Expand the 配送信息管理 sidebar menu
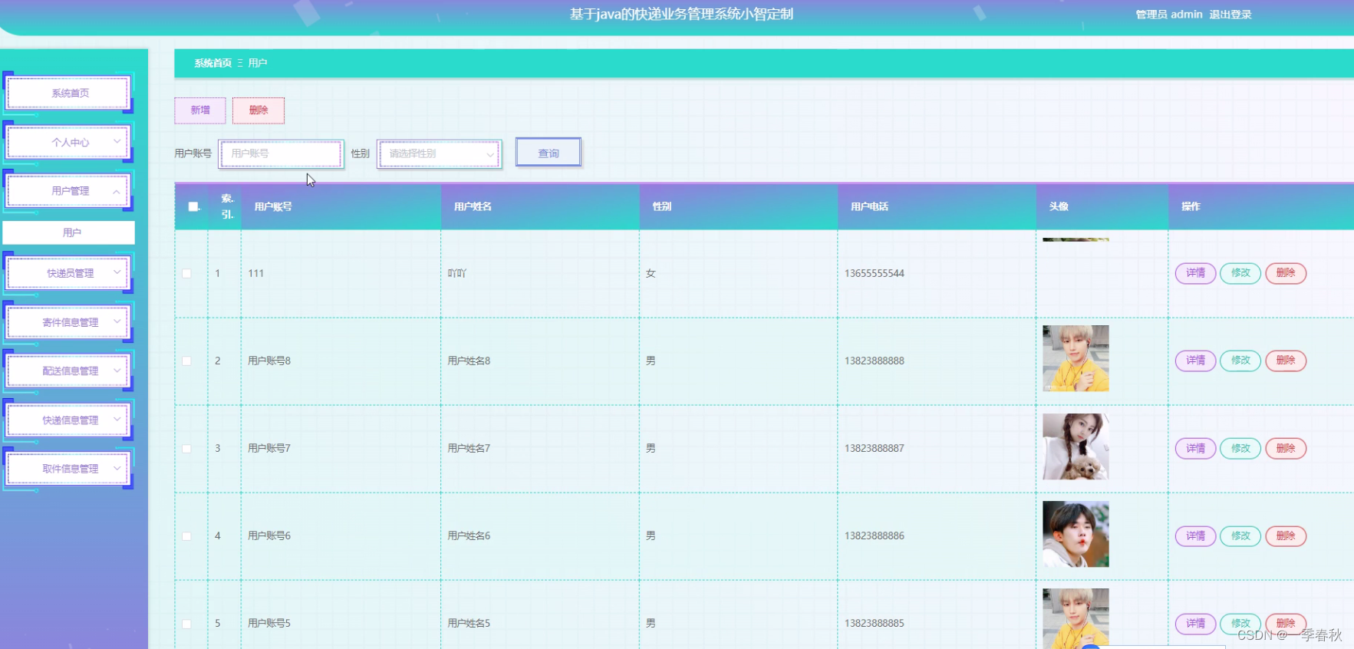This screenshot has width=1354, height=649. (x=68, y=371)
